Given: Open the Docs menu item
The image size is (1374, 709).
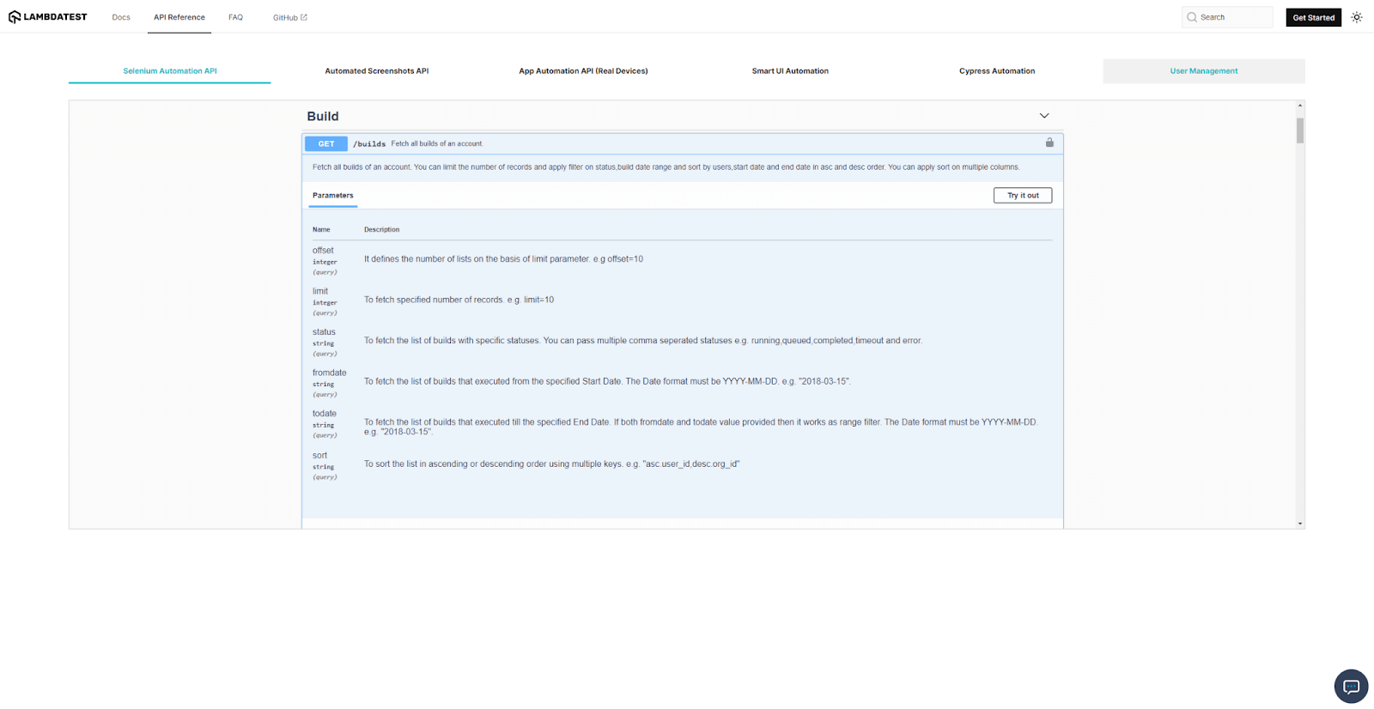Looking at the screenshot, I should (121, 17).
